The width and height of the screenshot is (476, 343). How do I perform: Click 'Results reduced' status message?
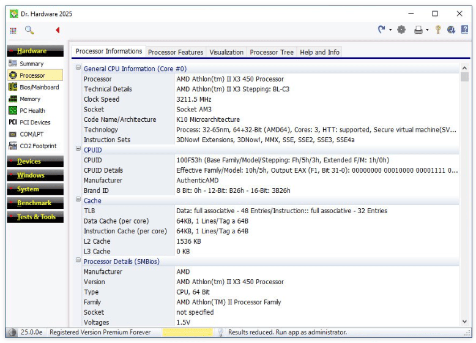287,333
